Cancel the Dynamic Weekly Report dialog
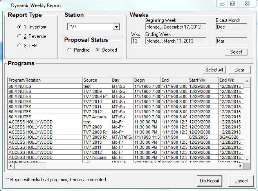The width and height of the screenshot is (258, 191). [x=241, y=181]
